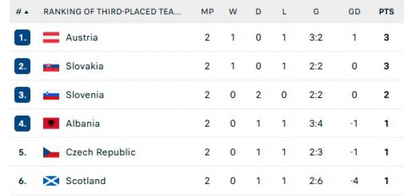The width and height of the screenshot is (404, 196).
Task: Sort by the # column arrow
Action: [x=26, y=12]
